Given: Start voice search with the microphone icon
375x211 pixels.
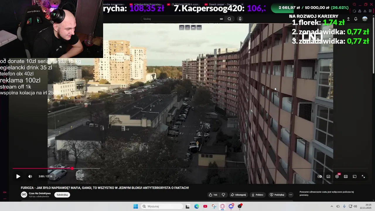Looking at the screenshot, I should click(x=240, y=19).
